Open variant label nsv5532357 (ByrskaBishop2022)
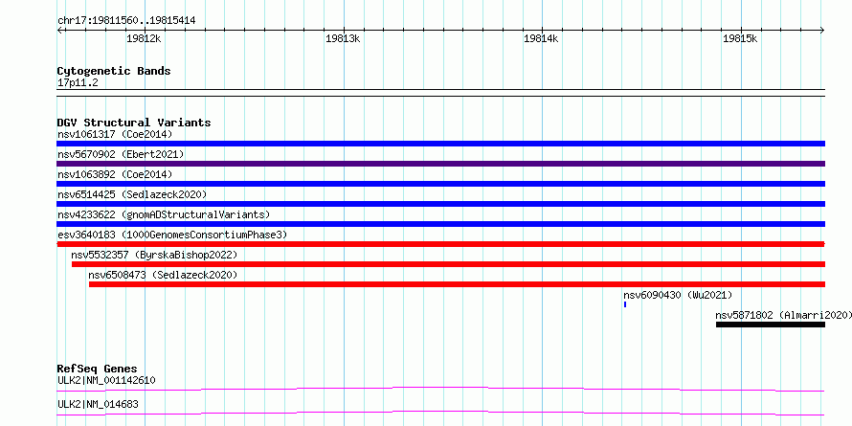Screen dimensions: 852x426 coord(154,255)
